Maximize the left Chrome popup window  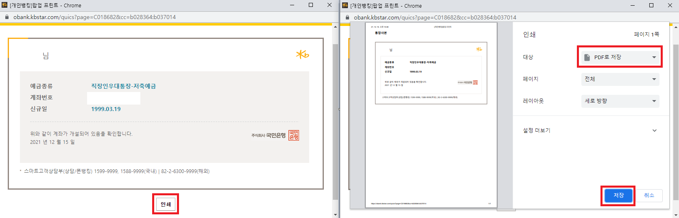tap(311, 5)
